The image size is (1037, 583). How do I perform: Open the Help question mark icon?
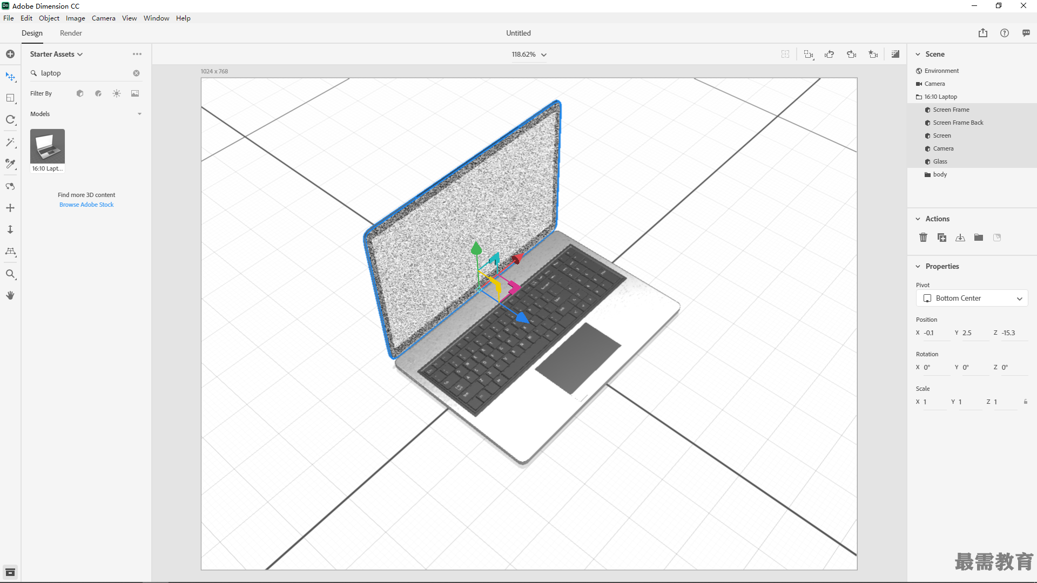click(1005, 33)
